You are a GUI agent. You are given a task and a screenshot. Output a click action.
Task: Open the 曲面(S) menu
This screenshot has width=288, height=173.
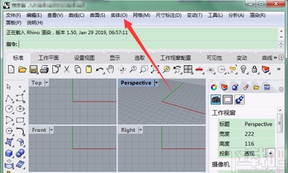point(97,15)
